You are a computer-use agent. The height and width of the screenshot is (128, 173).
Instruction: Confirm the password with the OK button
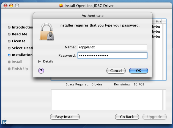pyautogui.click(x=139, y=71)
